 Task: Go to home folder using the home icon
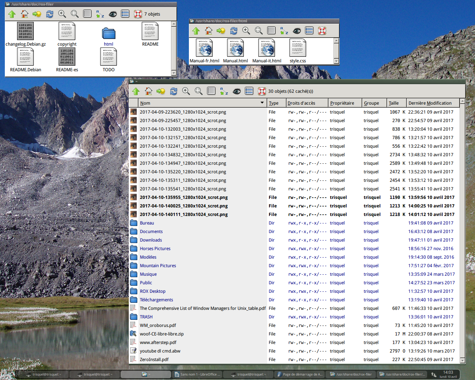pos(148,91)
